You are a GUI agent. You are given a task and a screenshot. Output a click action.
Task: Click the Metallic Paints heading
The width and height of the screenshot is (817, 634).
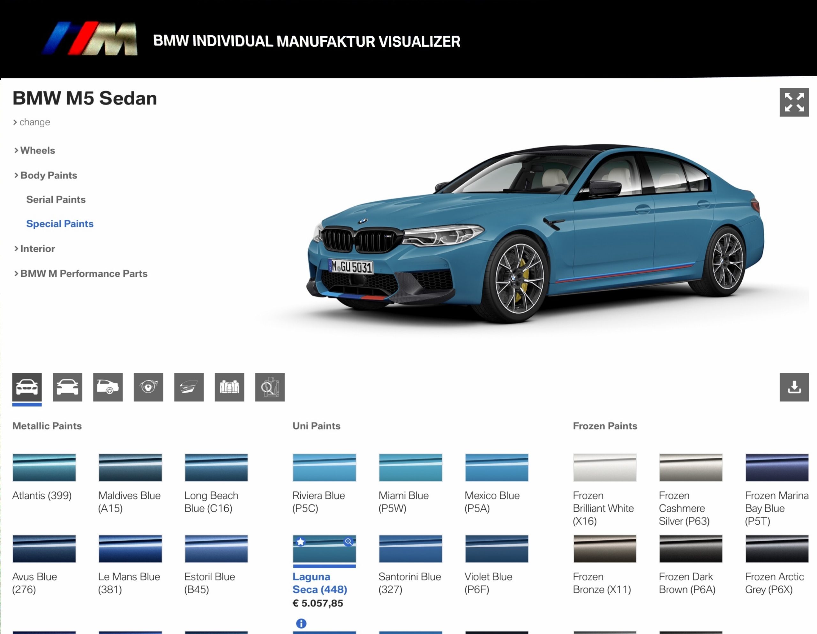47,426
